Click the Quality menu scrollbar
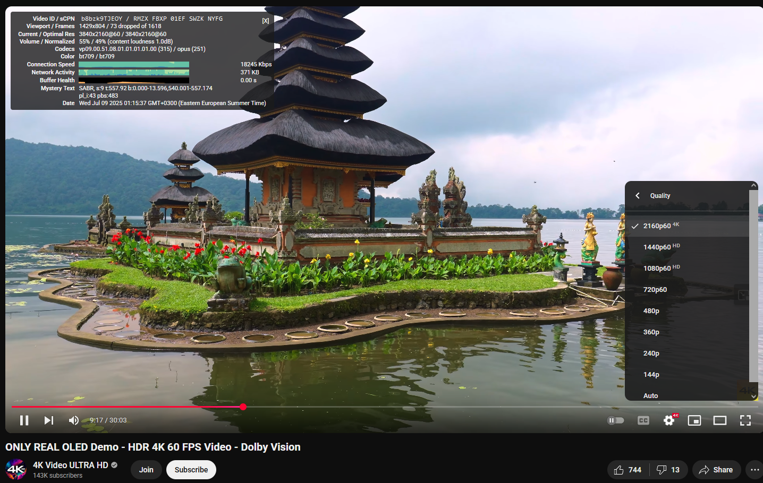The image size is (763, 483). click(x=753, y=287)
